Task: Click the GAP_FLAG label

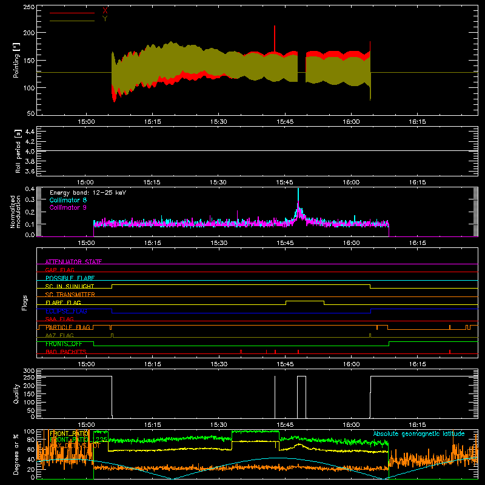Action: tap(59, 270)
